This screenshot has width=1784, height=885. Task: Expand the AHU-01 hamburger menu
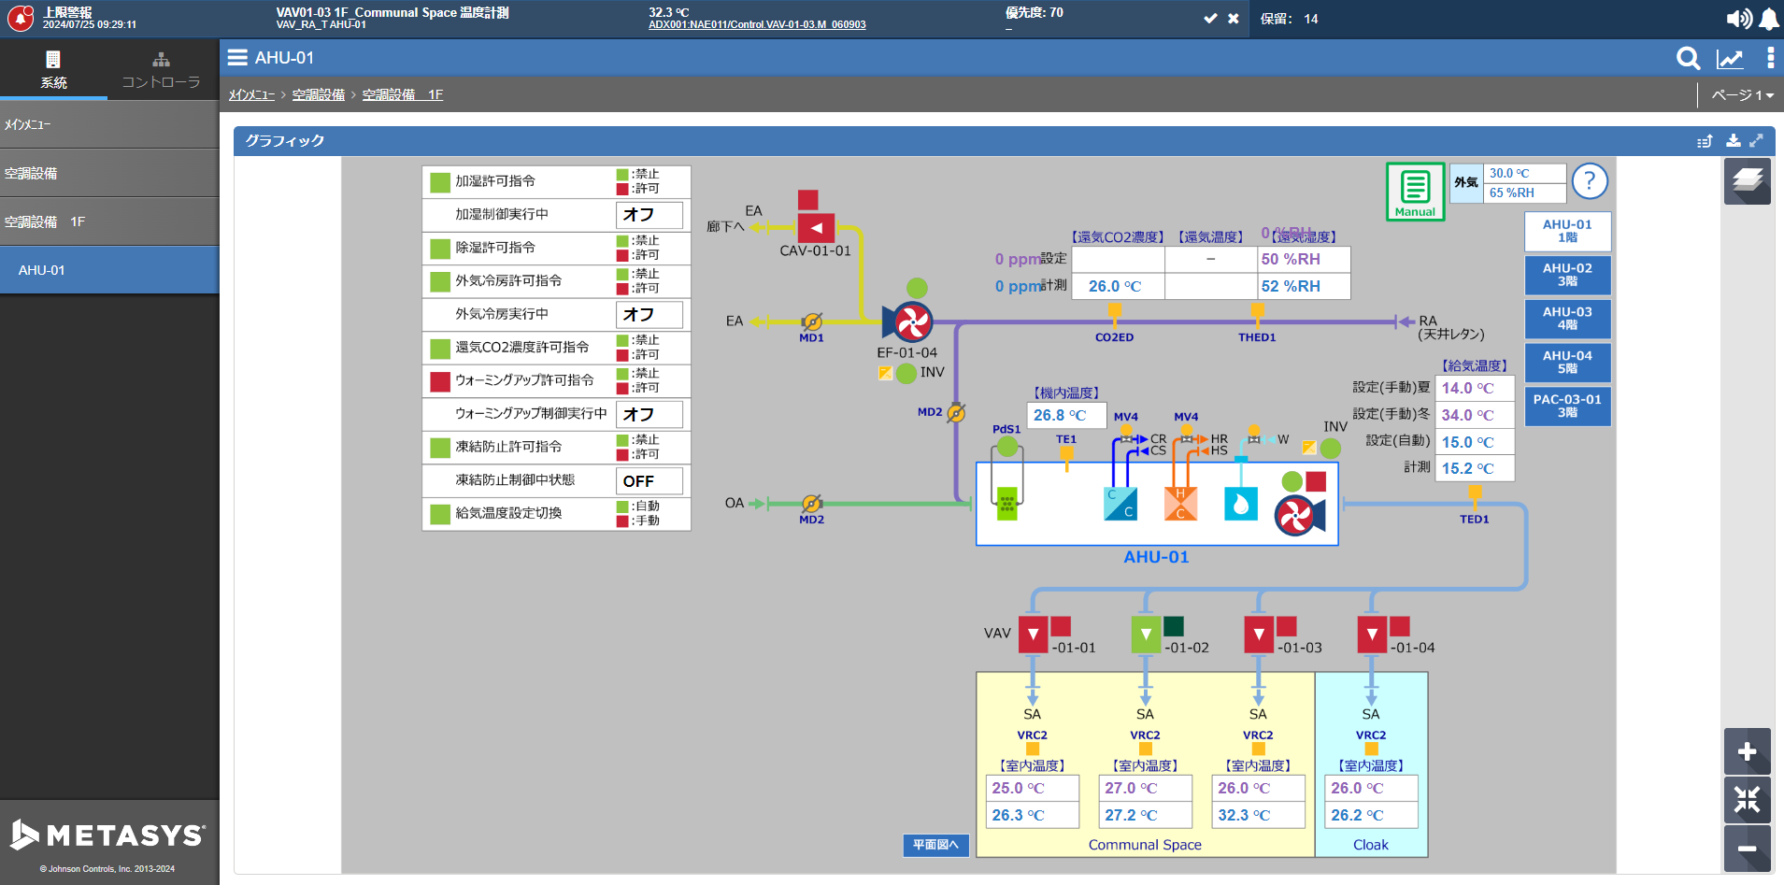(237, 58)
